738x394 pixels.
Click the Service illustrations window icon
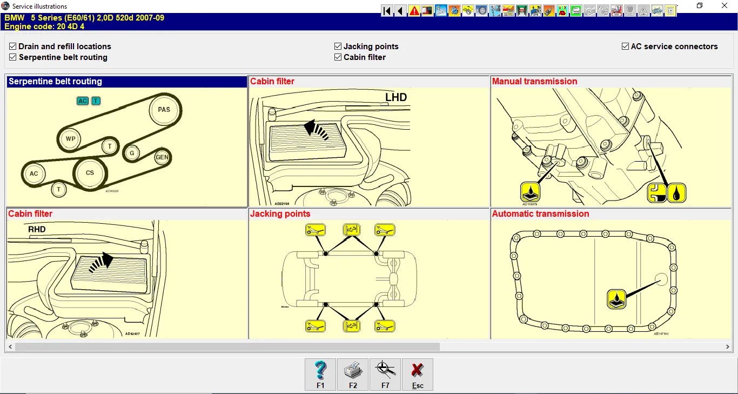(x=6, y=6)
